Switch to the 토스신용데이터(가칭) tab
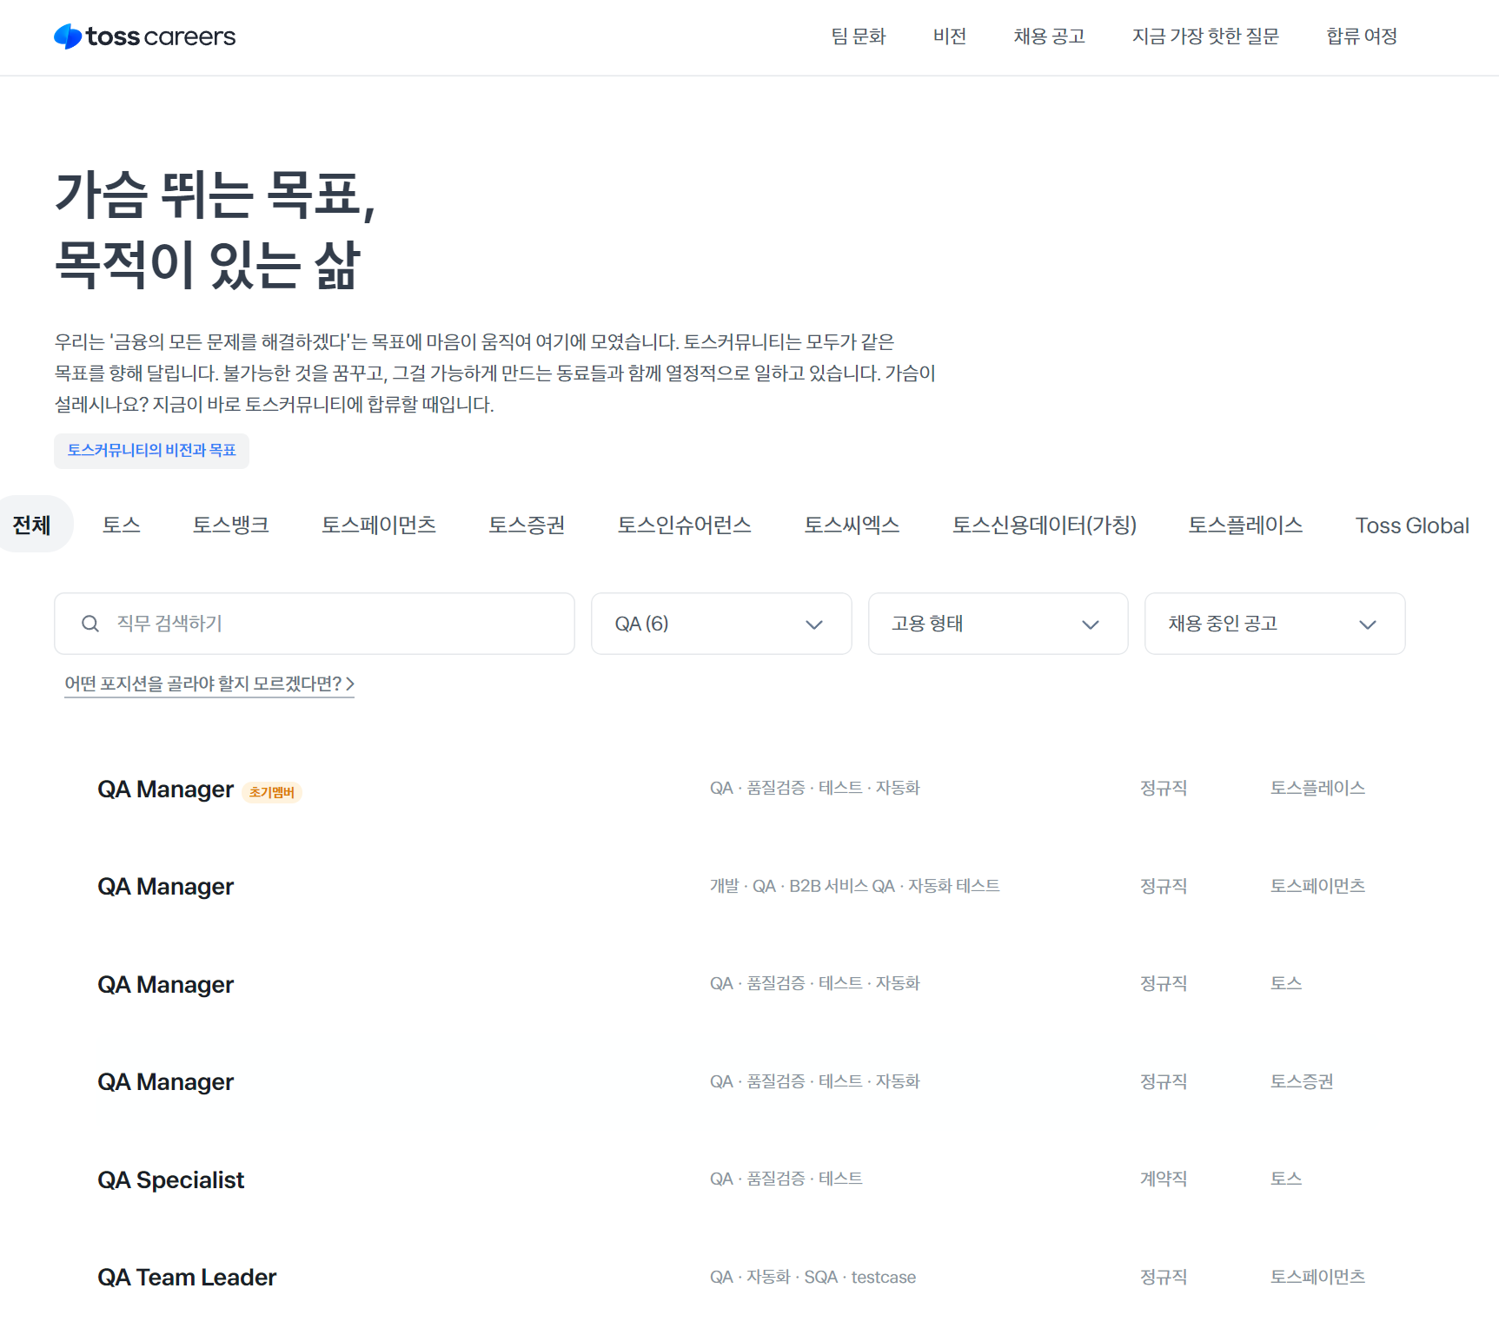The width and height of the screenshot is (1499, 1328). 1044,525
